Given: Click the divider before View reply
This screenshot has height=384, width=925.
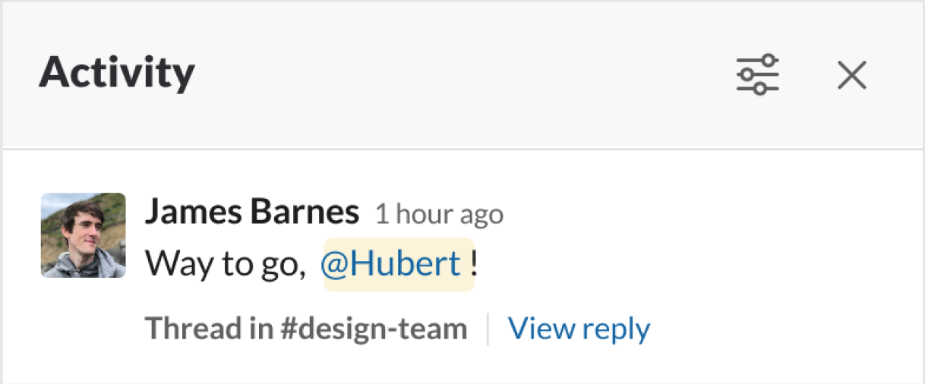Looking at the screenshot, I should pos(488,329).
